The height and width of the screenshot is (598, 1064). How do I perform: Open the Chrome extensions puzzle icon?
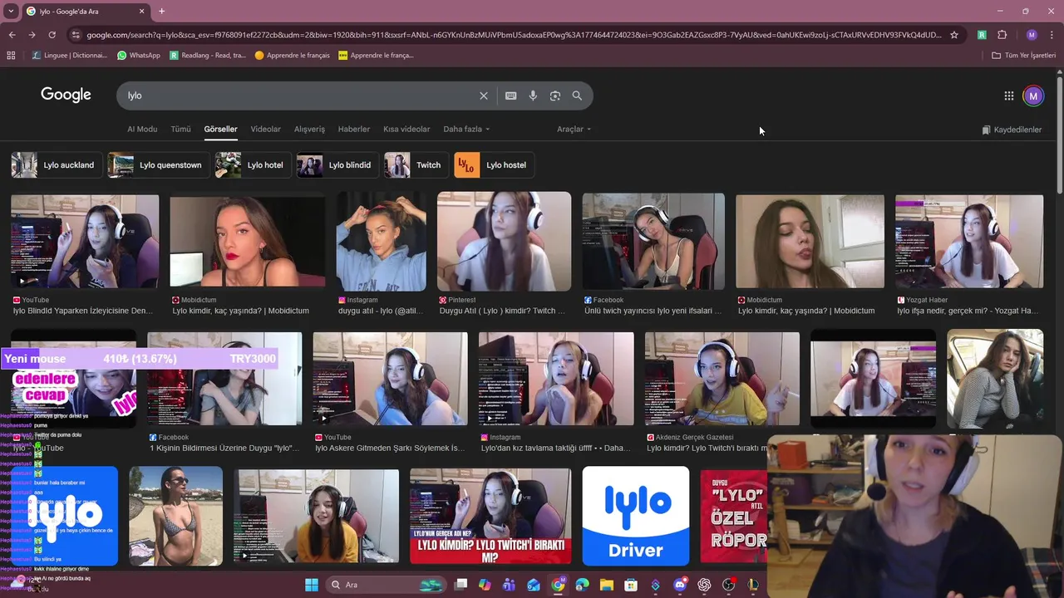(x=1002, y=35)
